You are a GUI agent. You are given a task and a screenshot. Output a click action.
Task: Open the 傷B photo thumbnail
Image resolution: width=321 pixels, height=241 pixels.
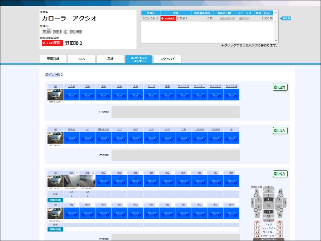87,181
